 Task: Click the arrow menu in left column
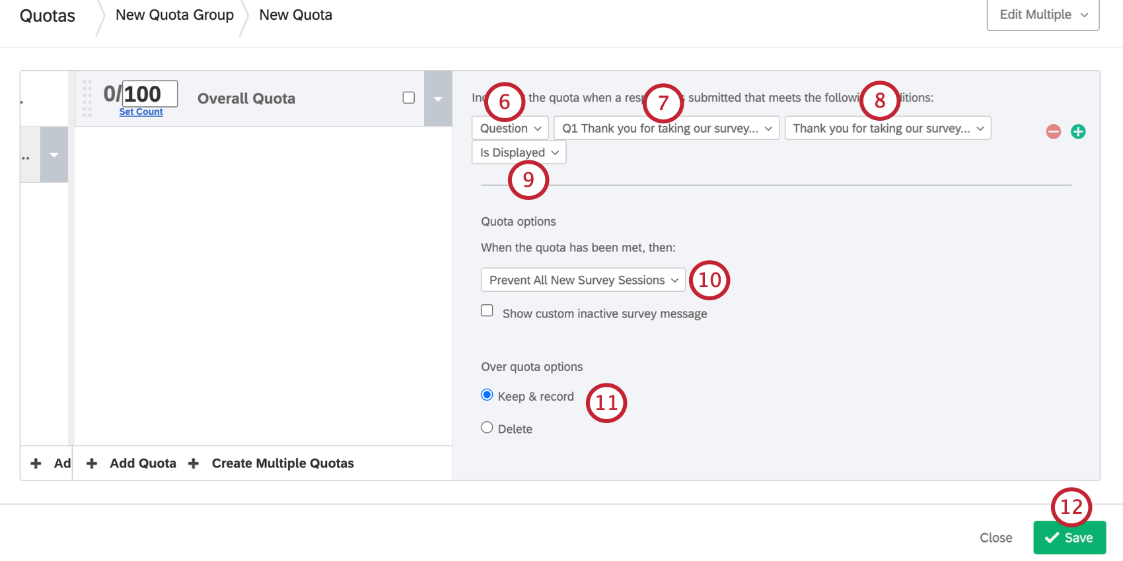click(x=54, y=155)
